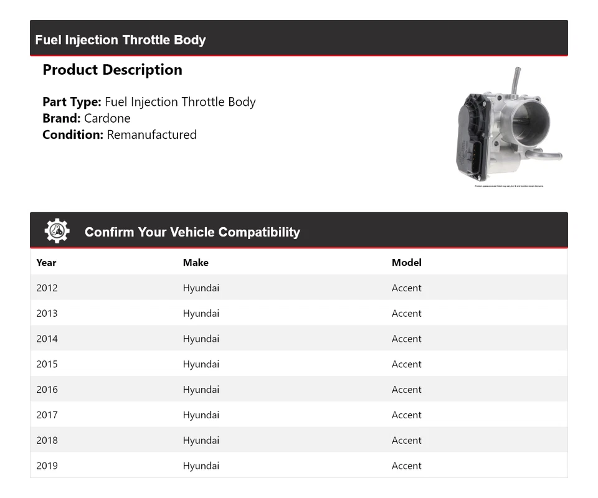Screen dimensions: 598x498
Task: Select the 2019 year cell
Action: tap(47, 466)
